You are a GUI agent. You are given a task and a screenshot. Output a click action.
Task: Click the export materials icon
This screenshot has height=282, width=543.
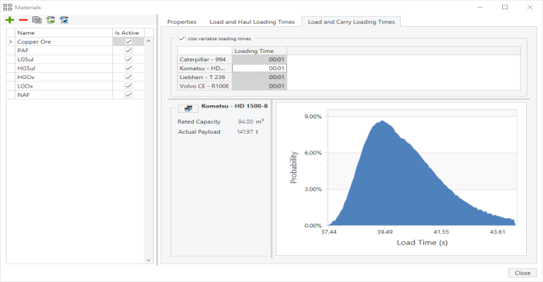pyautogui.click(x=64, y=20)
